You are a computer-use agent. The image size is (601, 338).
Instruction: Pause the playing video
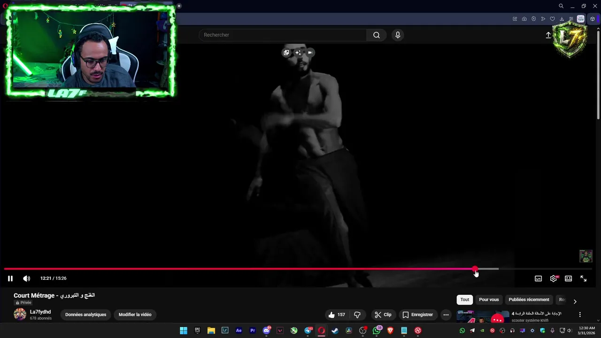click(10, 278)
